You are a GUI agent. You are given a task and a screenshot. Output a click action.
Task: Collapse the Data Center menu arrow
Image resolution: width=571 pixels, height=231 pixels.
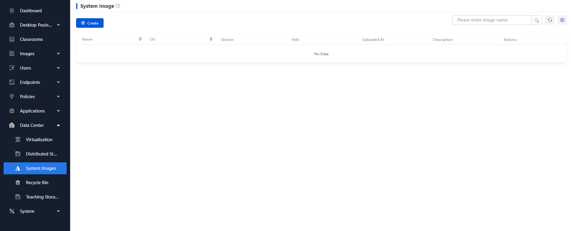coord(59,125)
